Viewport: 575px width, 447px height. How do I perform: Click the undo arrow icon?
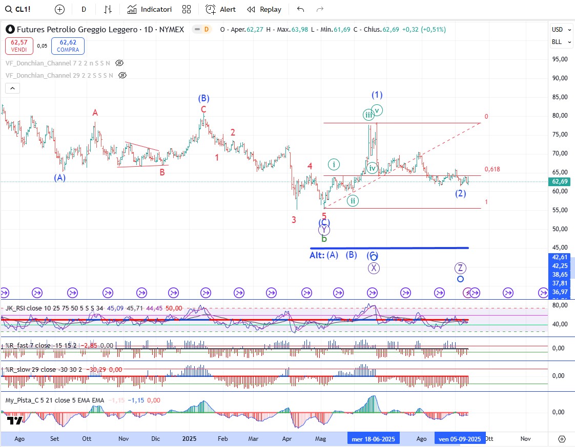coord(300,9)
